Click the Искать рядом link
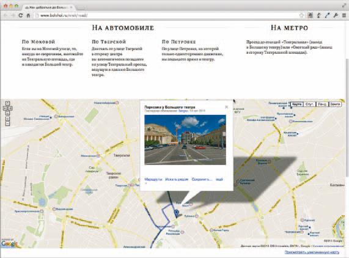349x258 pixels. (x=177, y=179)
